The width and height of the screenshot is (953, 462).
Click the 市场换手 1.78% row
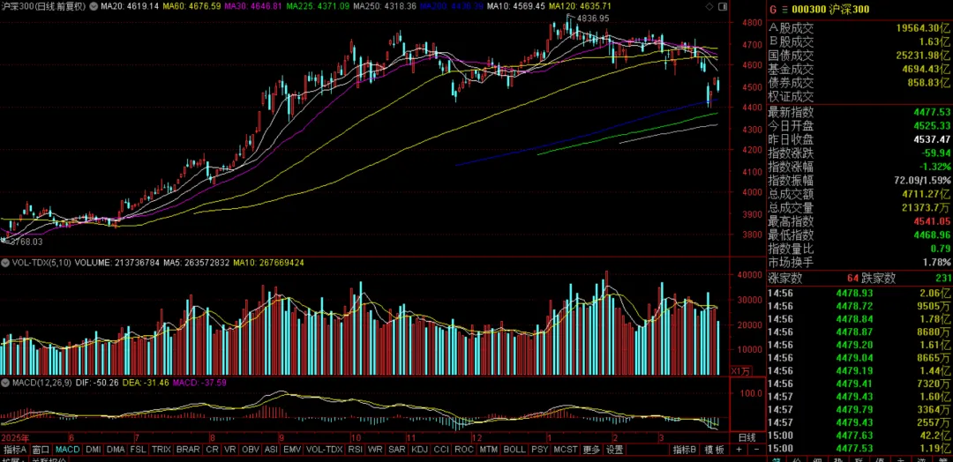pos(859,262)
